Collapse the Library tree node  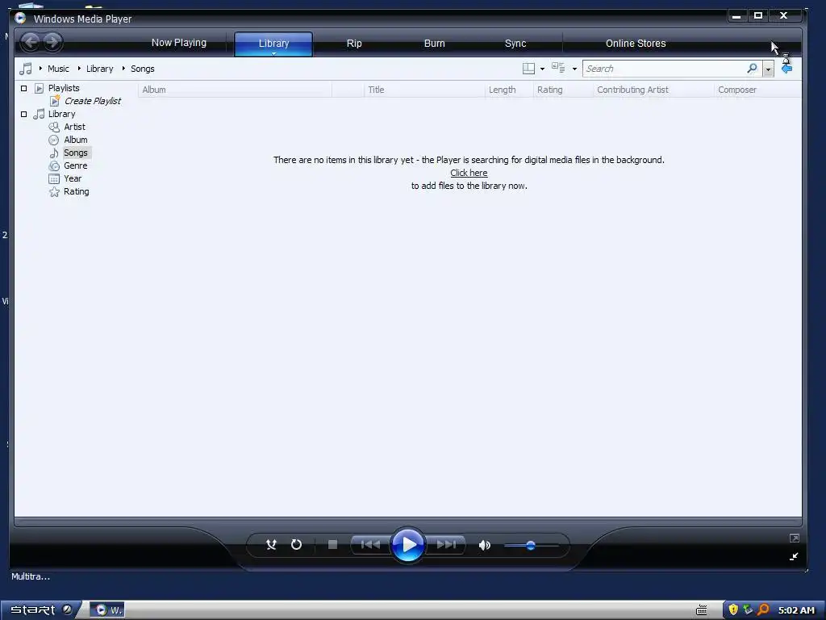click(x=23, y=114)
